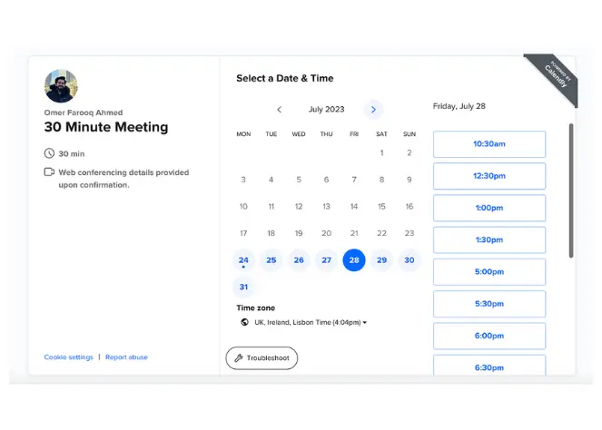Open Omer Farooq Ahmed's profile photo

[61, 86]
